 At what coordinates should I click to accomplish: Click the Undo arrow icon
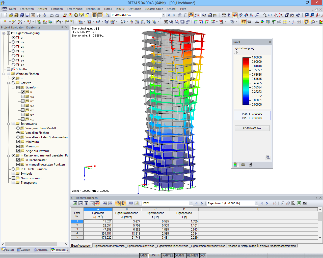pos(52,15)
